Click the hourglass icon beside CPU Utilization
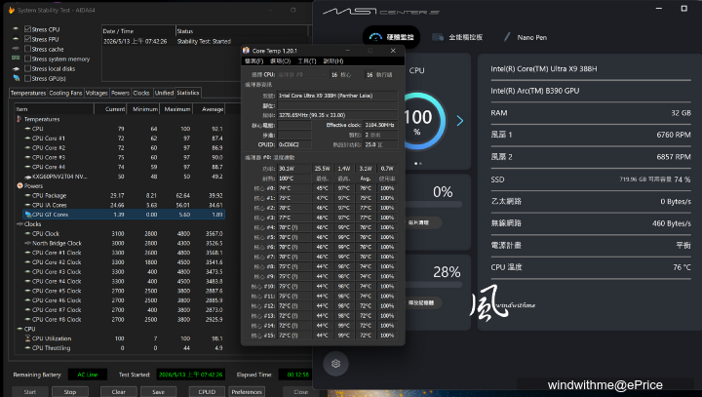This screenshot has width=702, height=397. click(x=27, y=338)
